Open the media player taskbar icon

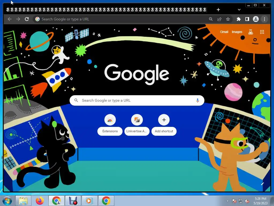[x=89, y=201]
